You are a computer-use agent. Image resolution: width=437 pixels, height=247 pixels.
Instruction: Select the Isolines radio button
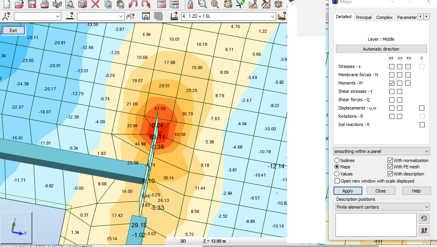pos(337,160)
